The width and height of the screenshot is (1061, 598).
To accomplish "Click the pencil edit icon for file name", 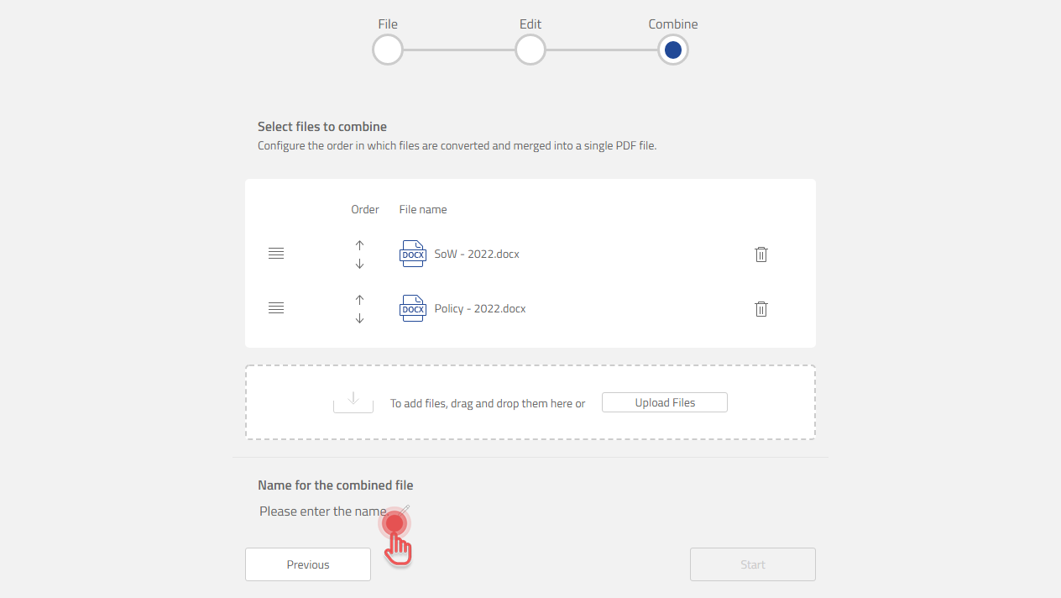I will 405,509.
